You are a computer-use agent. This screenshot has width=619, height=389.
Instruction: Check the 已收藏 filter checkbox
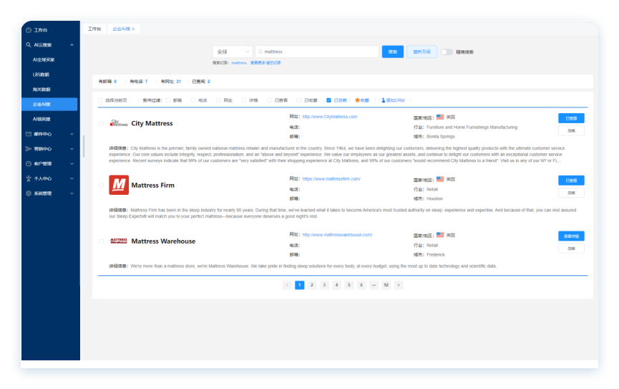pos(299,100)
